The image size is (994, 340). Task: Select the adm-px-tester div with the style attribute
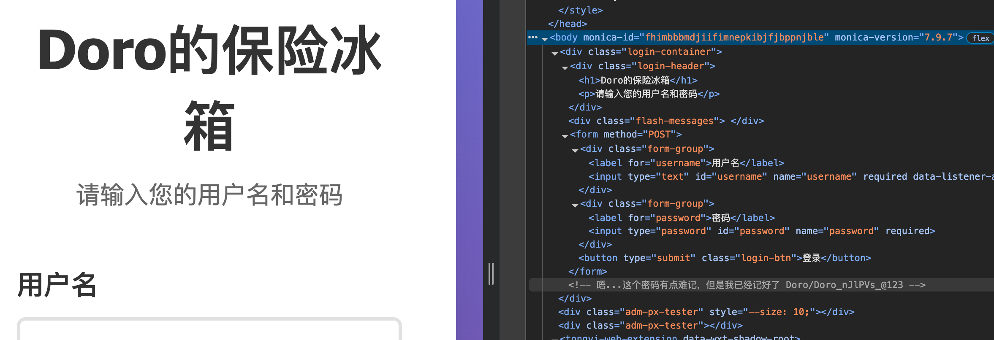tap(706, 312)
